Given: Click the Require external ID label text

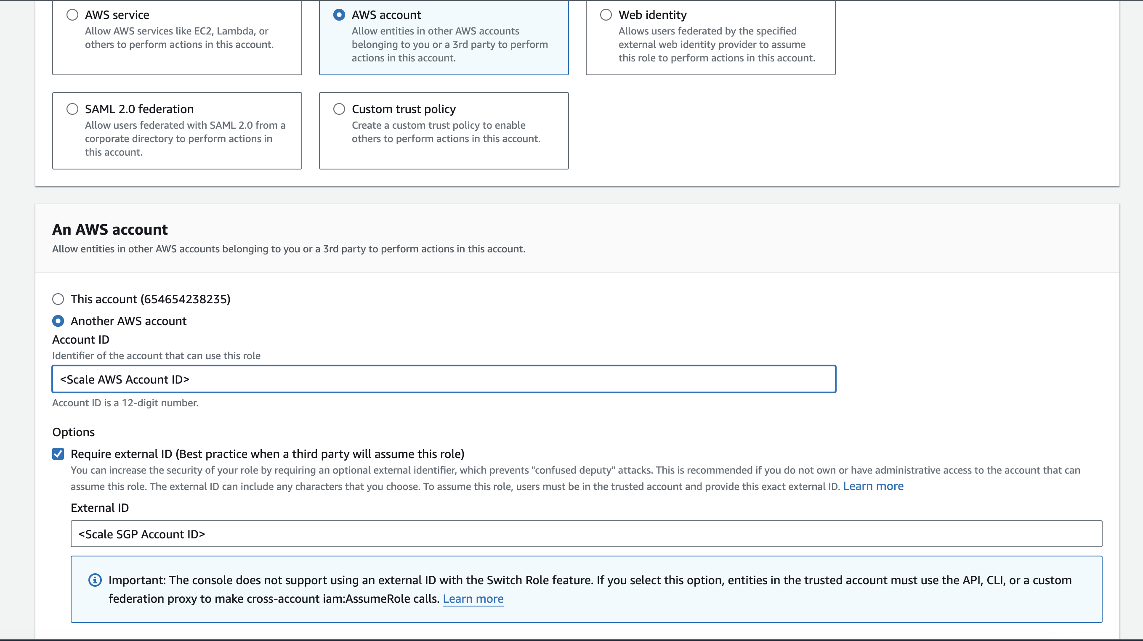Looking at the screenshot, I should coord(267,454).
